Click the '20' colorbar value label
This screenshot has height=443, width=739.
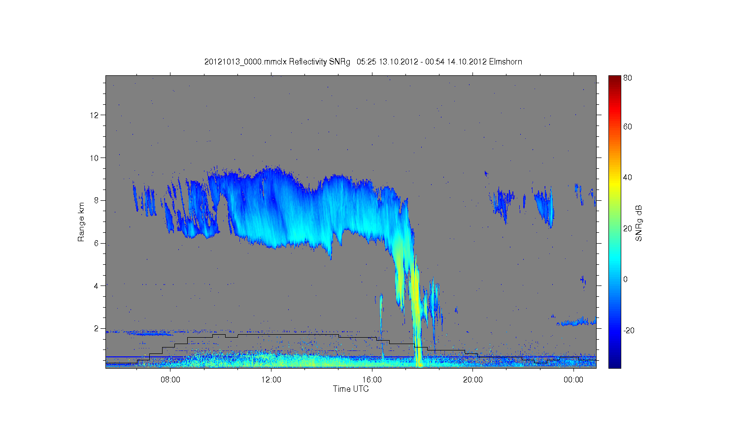pos(628,228)
